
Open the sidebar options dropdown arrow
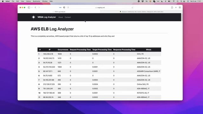click(x=32, y=8)
